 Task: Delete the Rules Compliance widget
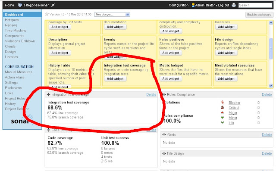(x=267, y=95)
